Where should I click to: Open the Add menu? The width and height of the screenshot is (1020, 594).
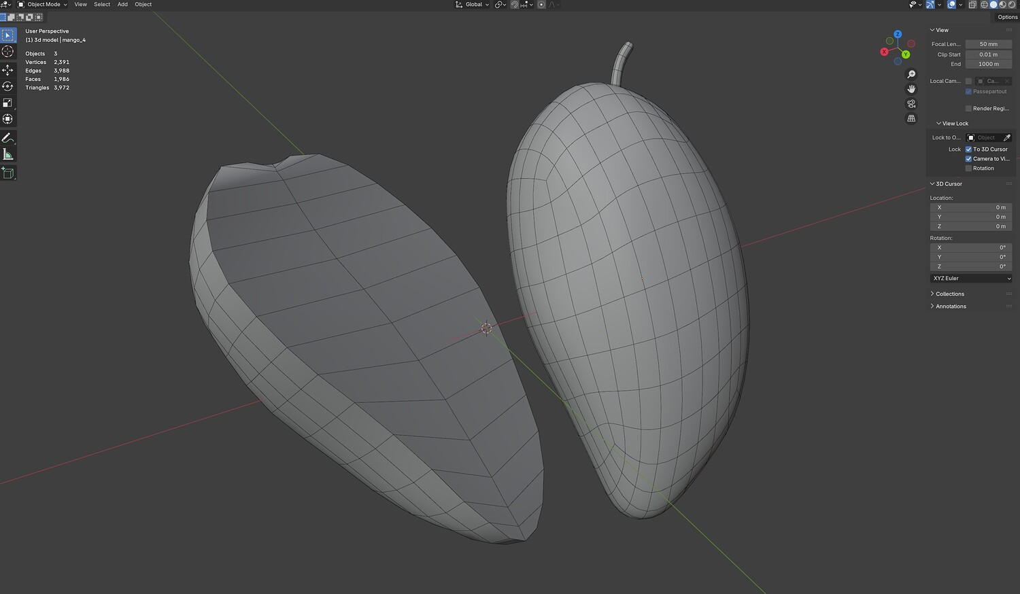pos(122,5)
